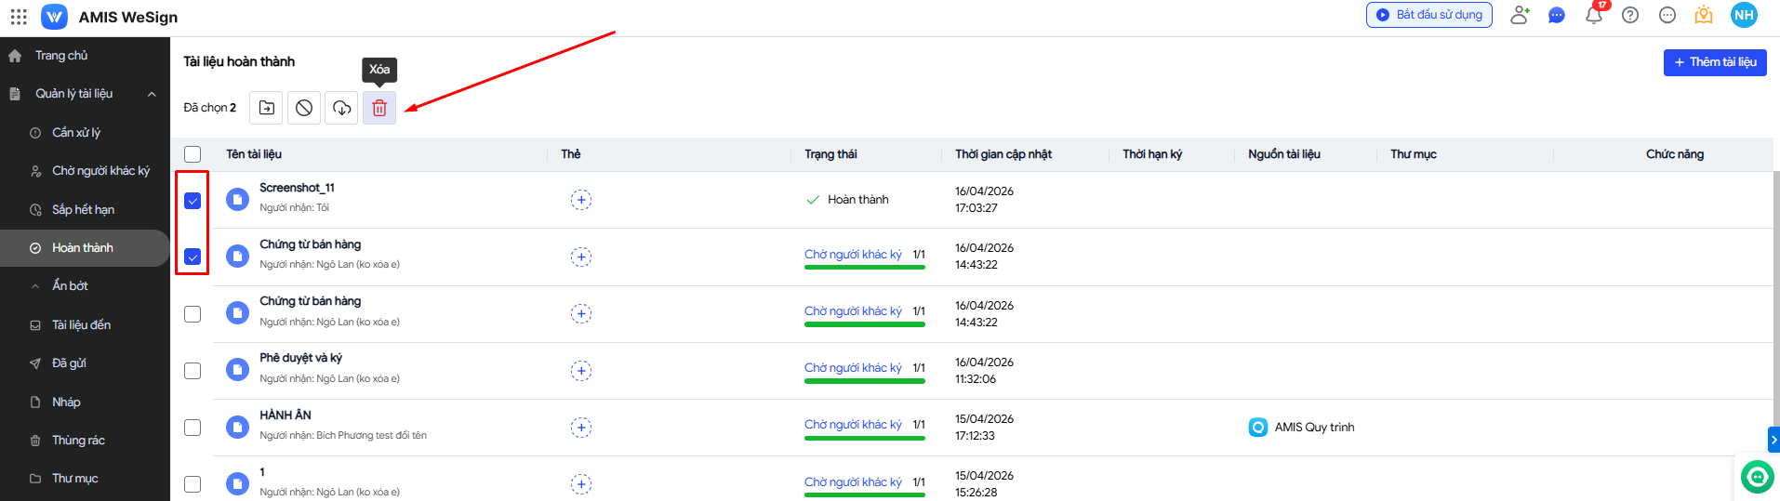Open the app launcher grid icon

(19, 17)
